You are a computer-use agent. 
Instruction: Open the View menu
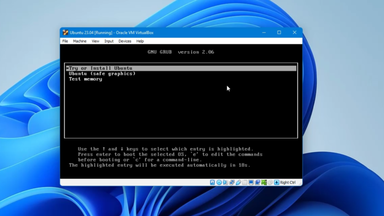pyautogui.click(x=95, y=41)
